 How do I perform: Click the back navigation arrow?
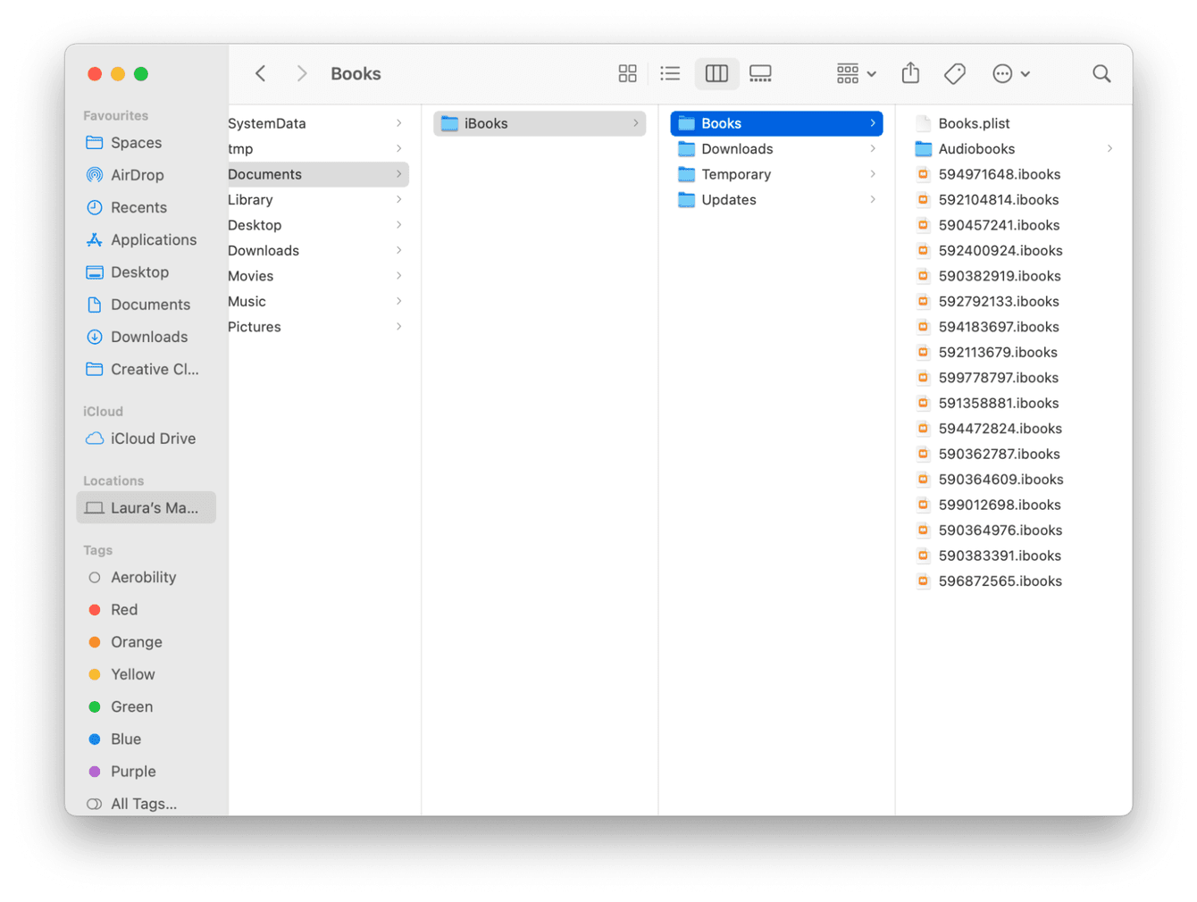[260, 73]
